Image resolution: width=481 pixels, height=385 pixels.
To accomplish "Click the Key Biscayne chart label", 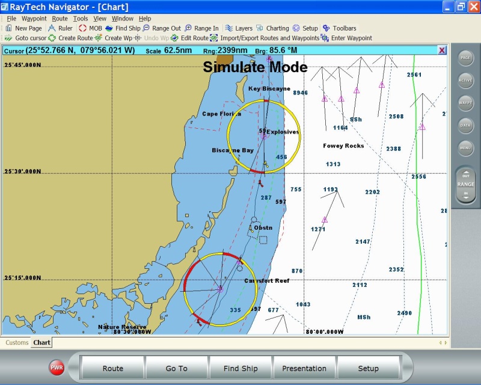I will pos(269,88).
